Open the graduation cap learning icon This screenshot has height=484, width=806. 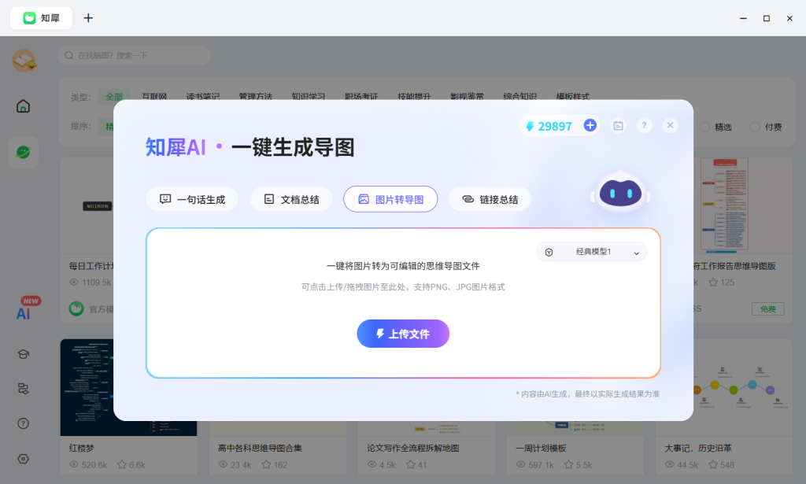23,354
